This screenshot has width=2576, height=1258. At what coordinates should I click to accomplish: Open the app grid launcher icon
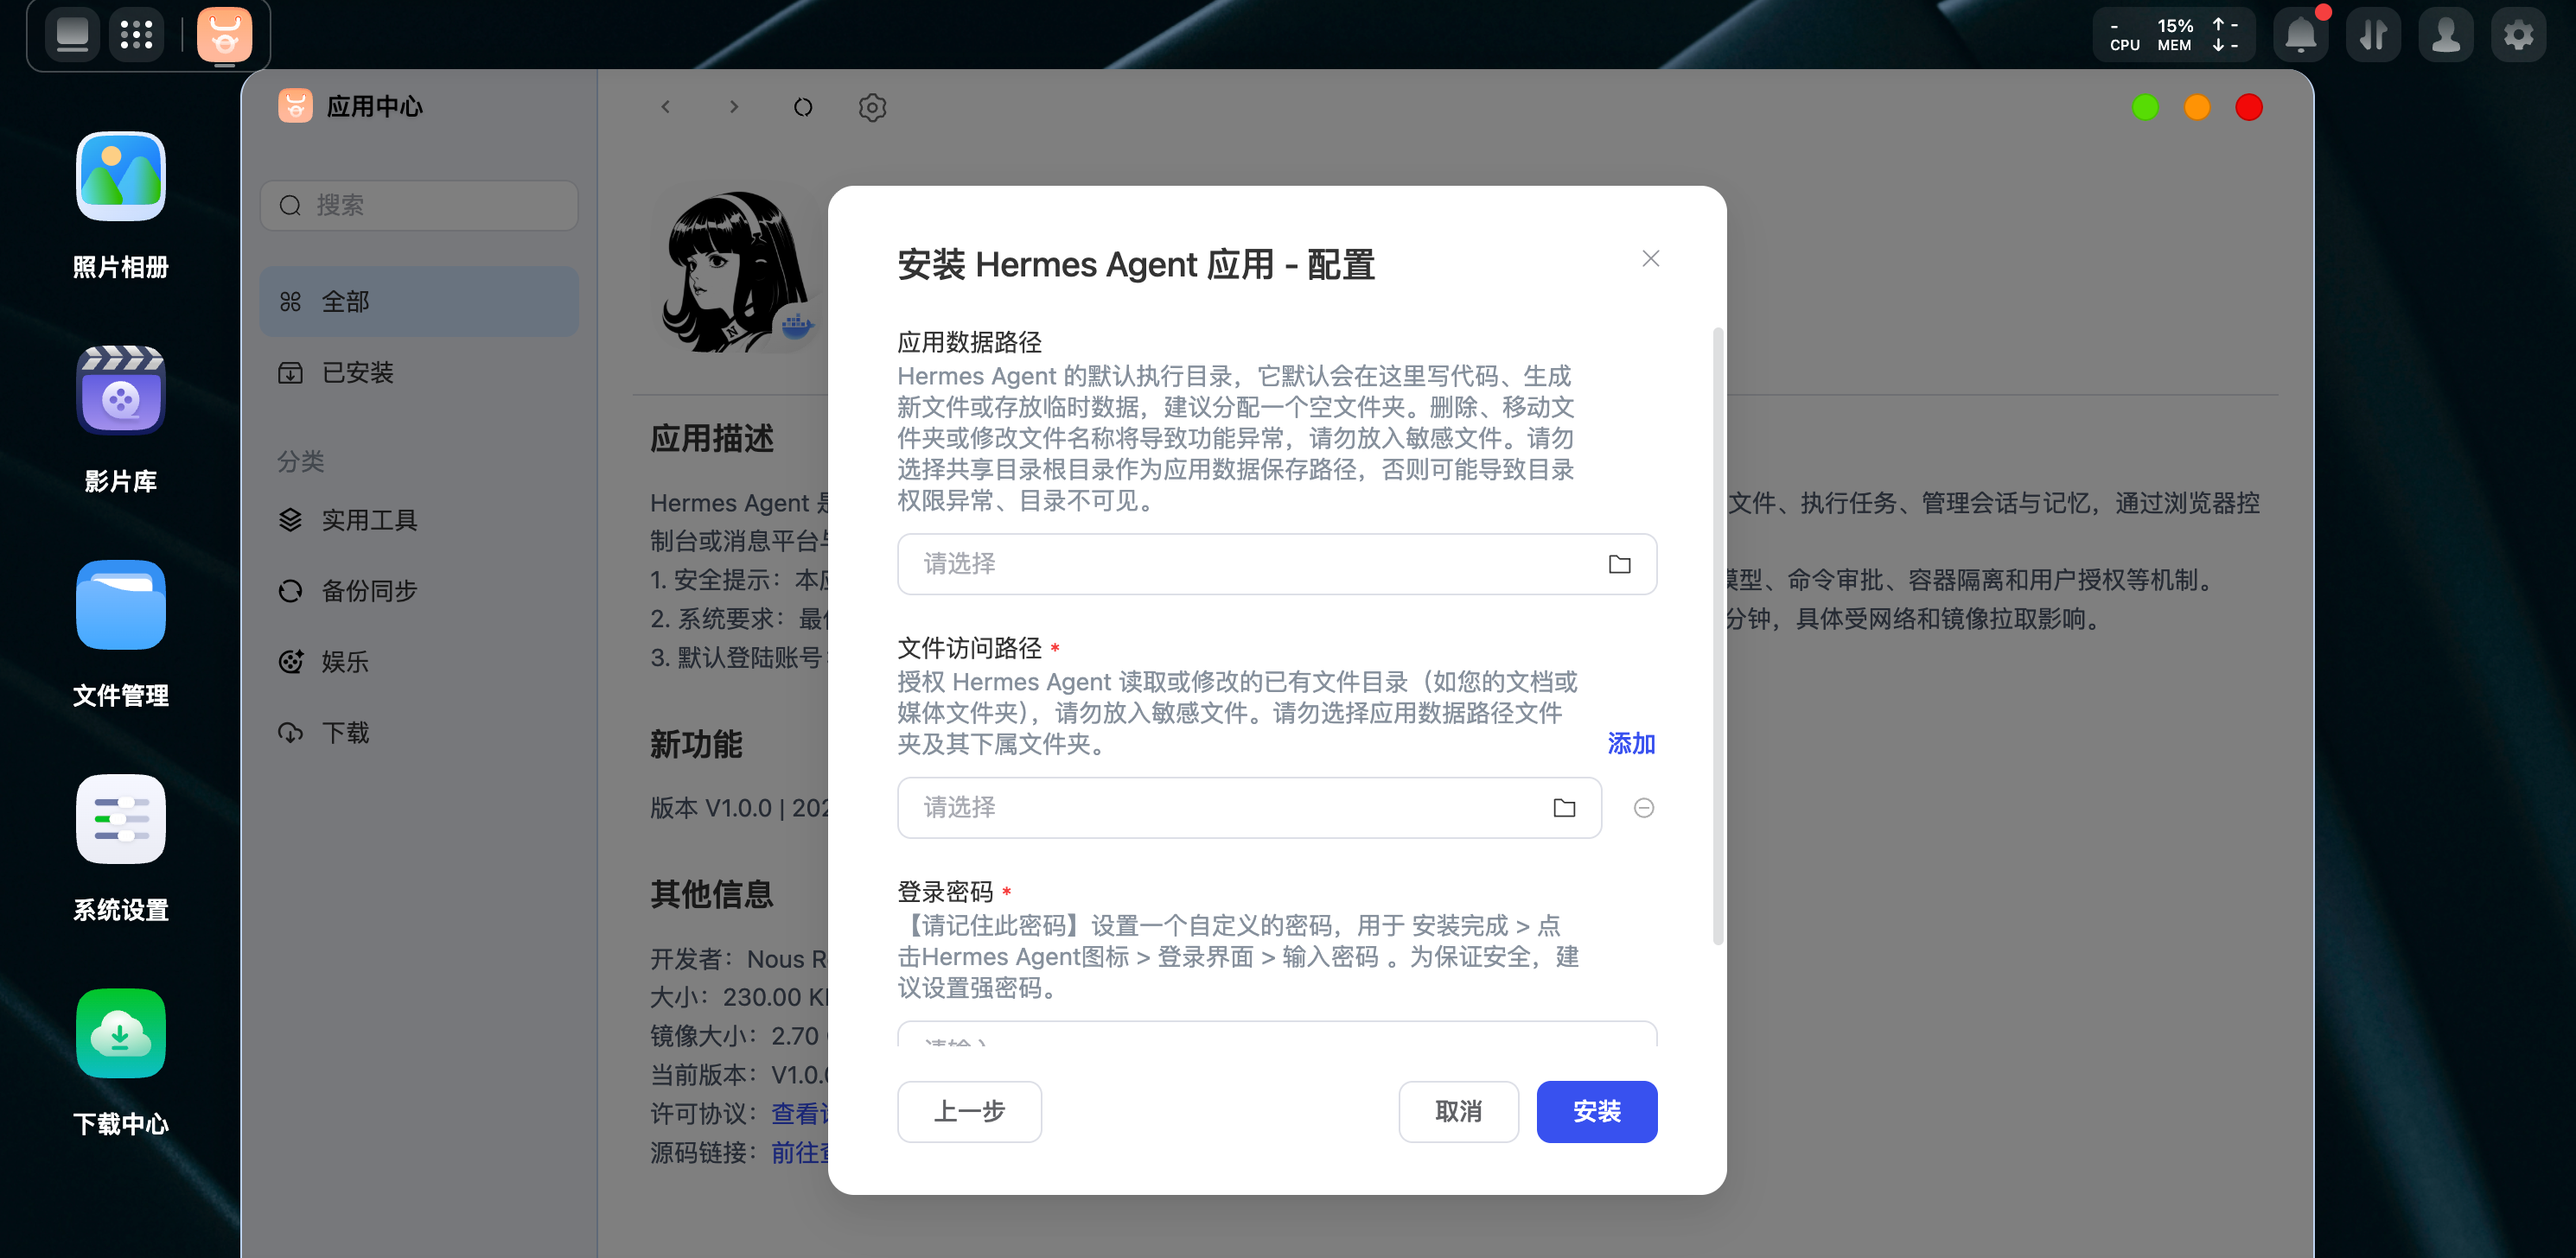(136, 35)
